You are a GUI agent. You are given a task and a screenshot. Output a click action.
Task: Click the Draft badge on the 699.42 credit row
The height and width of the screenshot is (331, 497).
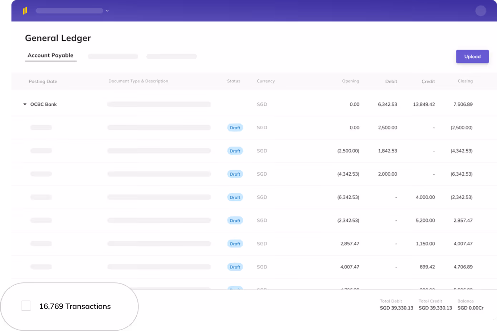coord(235,267)
